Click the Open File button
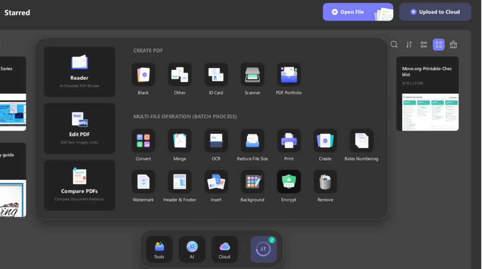The width and height of the screenshot is (483, 269). coord(358,12)
